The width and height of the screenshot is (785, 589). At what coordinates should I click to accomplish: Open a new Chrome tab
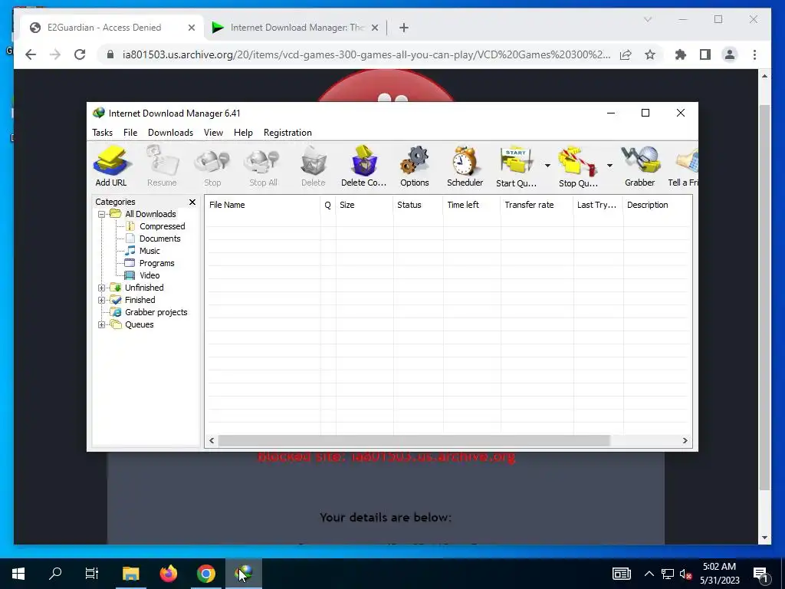403,28
